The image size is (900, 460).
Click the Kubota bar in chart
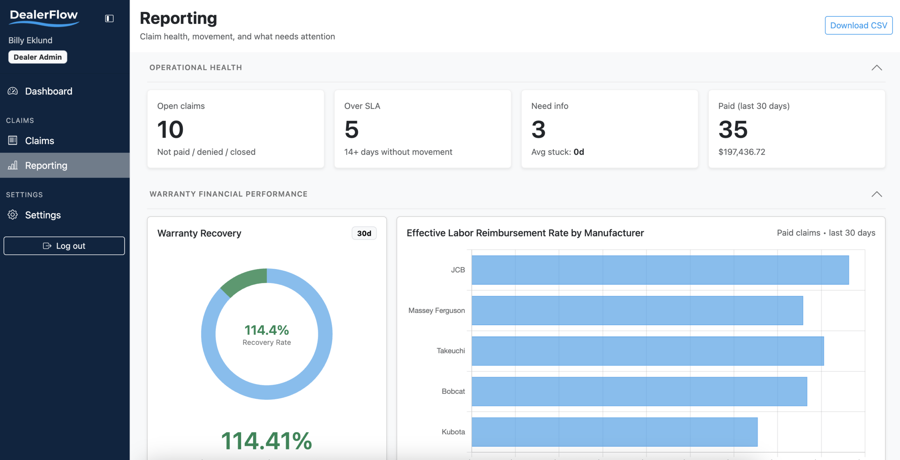tap(614, 432)
